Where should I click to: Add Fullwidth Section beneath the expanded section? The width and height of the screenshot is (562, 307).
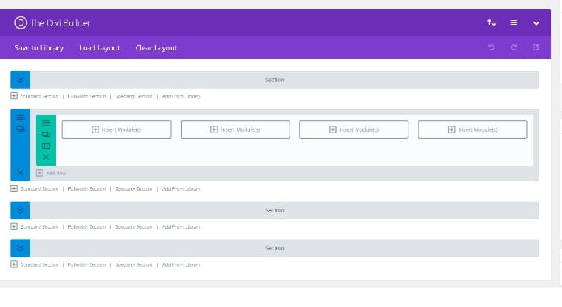pyautogui.click(x=87, y=189)
